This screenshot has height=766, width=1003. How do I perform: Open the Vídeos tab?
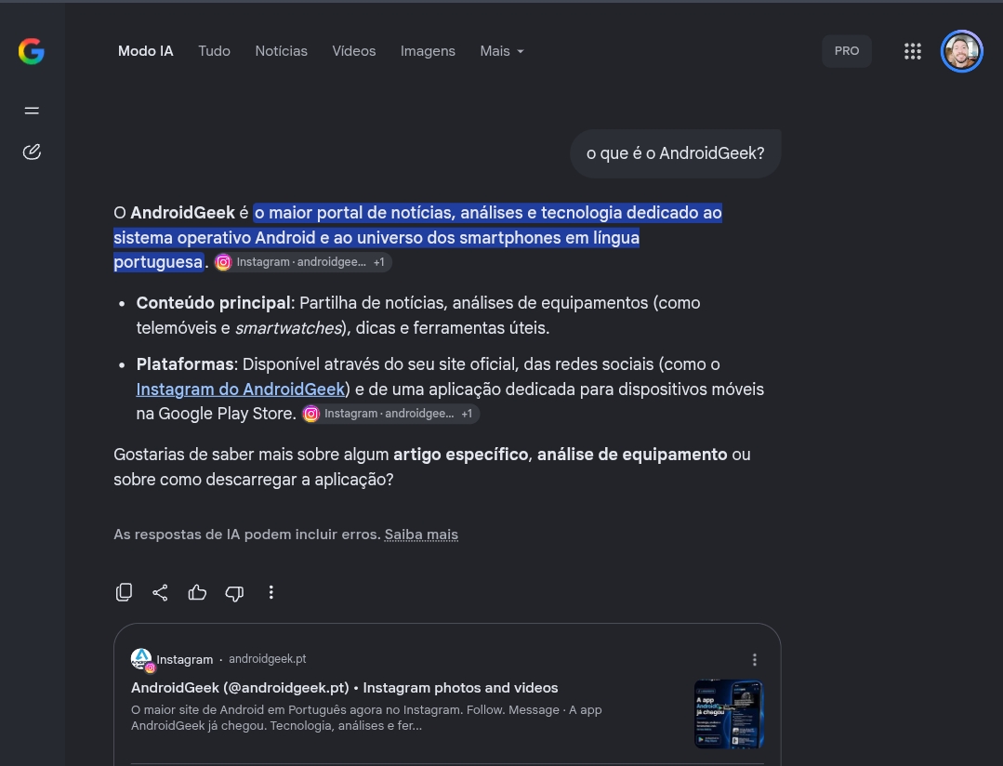(354, 51)
